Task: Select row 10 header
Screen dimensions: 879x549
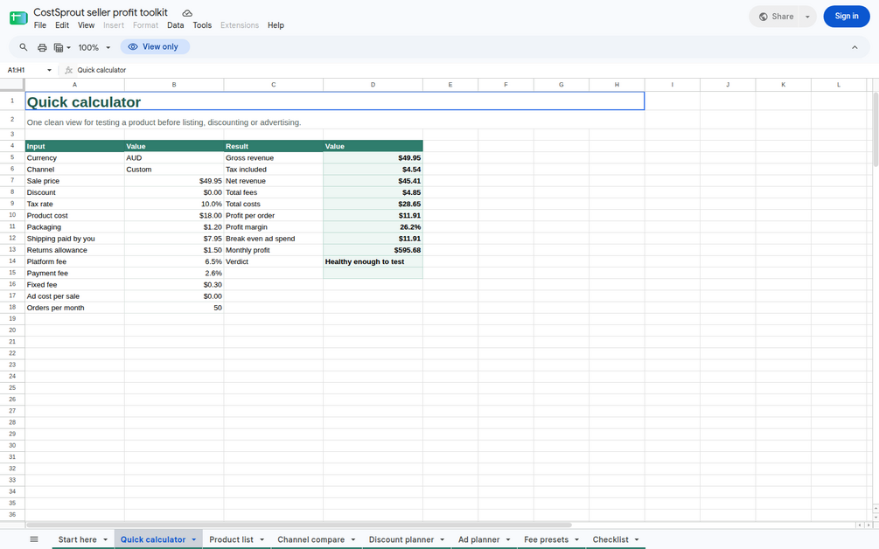Action: click(11, 215)
